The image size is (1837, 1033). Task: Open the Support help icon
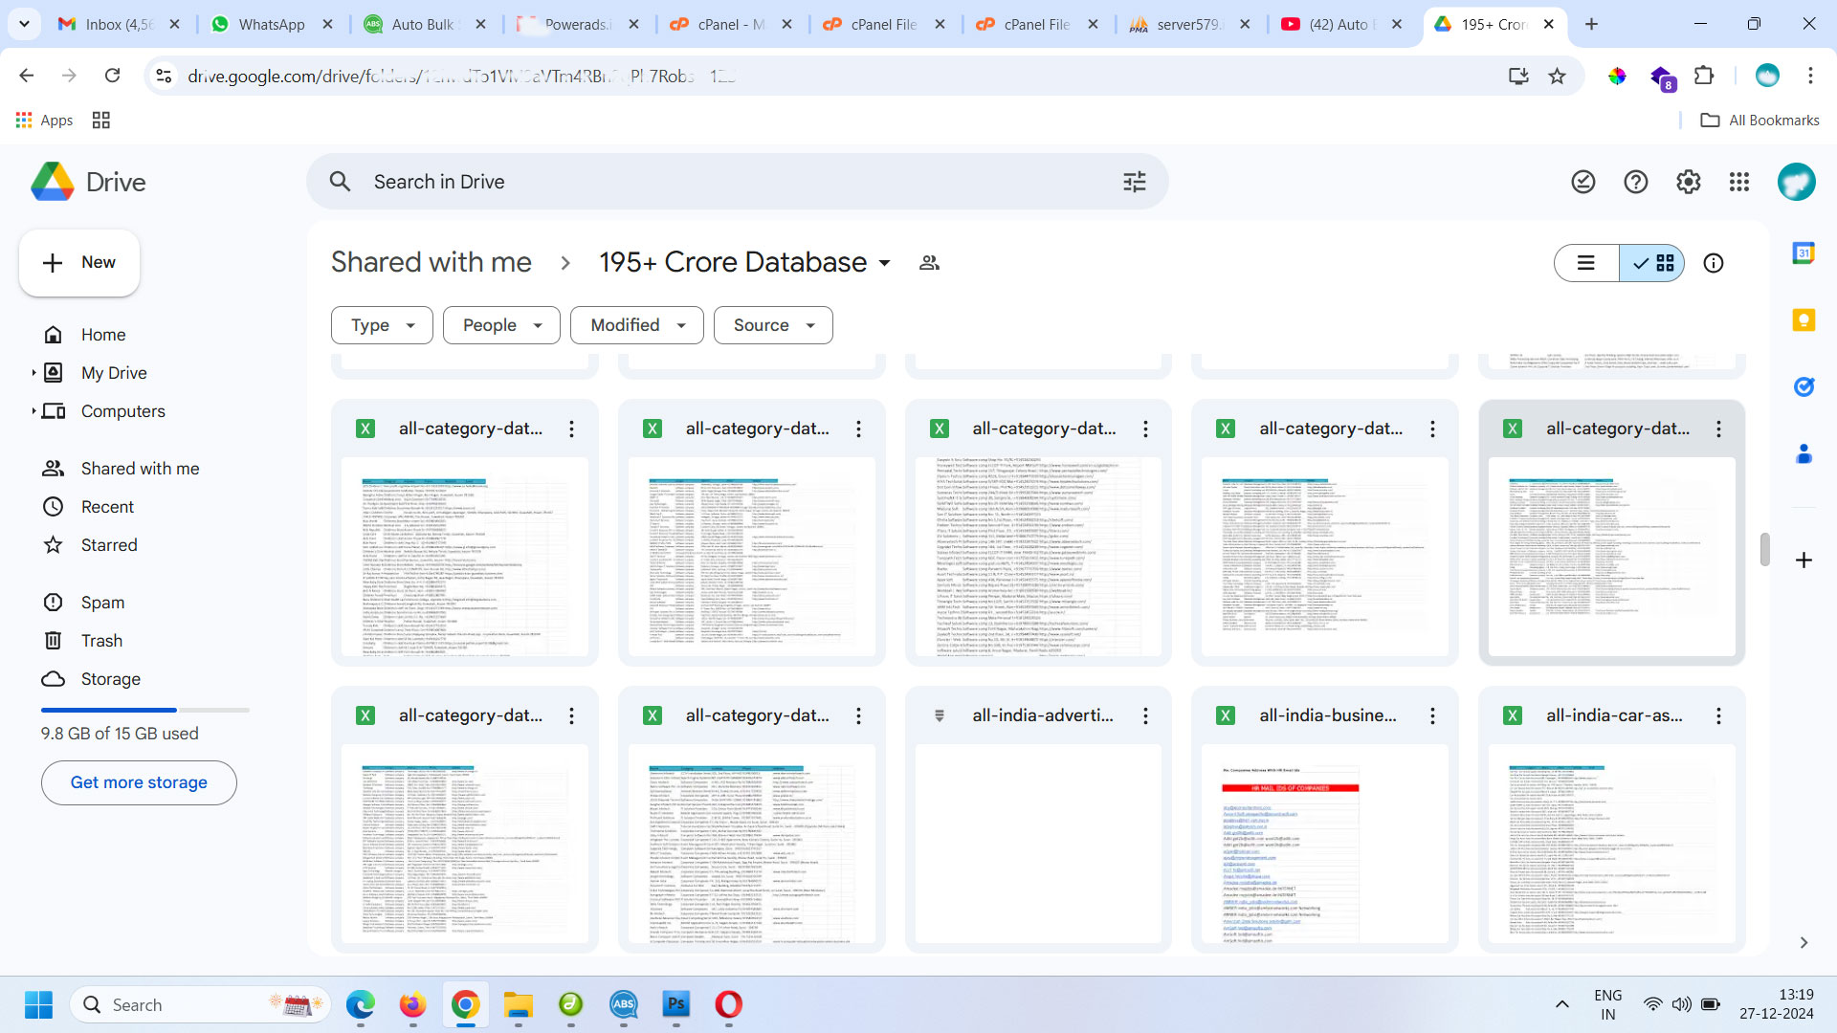pos(1636,182)
